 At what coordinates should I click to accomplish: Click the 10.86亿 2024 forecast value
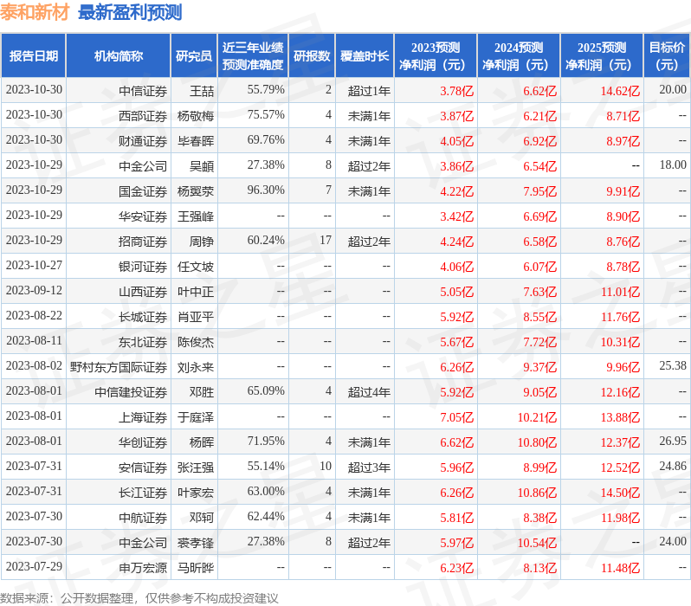point(537,493)
